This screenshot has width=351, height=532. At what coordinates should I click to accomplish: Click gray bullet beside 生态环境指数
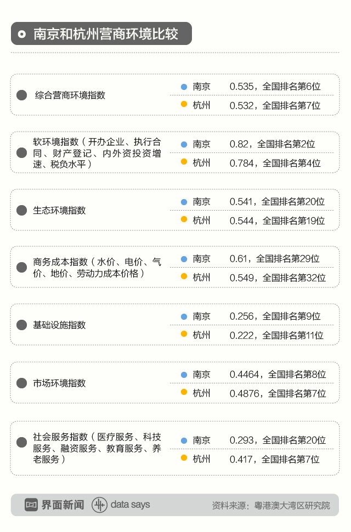(22, 210)
